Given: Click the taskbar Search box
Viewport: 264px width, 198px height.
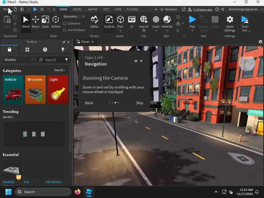Looking at the screenshot, I should tap(43, 192).
